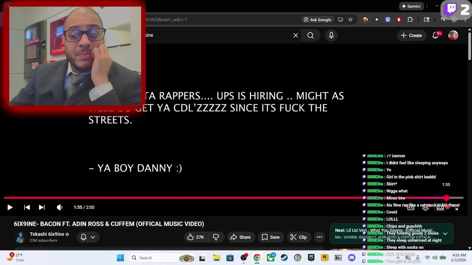This screenshot has height=265, width=472.
Task: Open the purple P extension
Action: tap(388, 20)
